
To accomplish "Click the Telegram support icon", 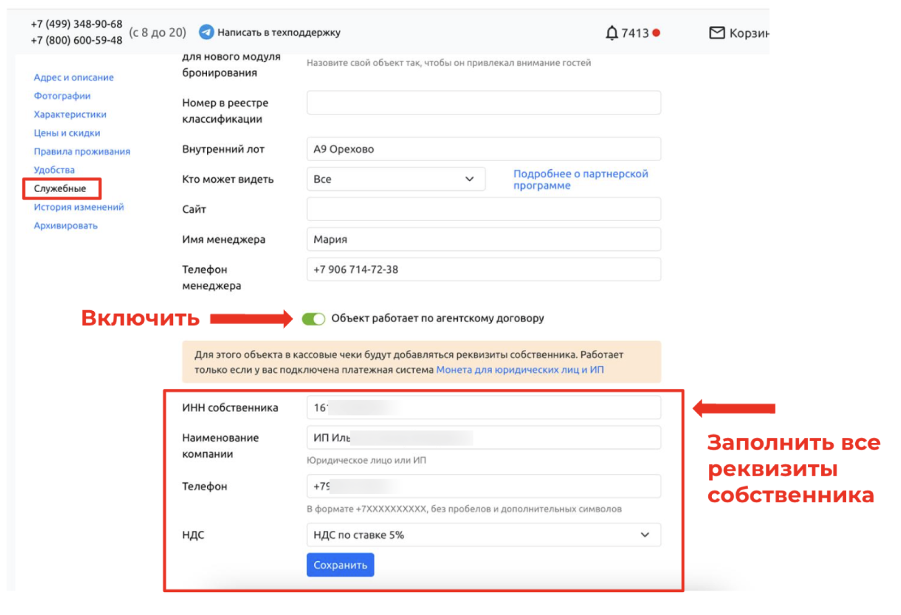I will click(206, 32).
